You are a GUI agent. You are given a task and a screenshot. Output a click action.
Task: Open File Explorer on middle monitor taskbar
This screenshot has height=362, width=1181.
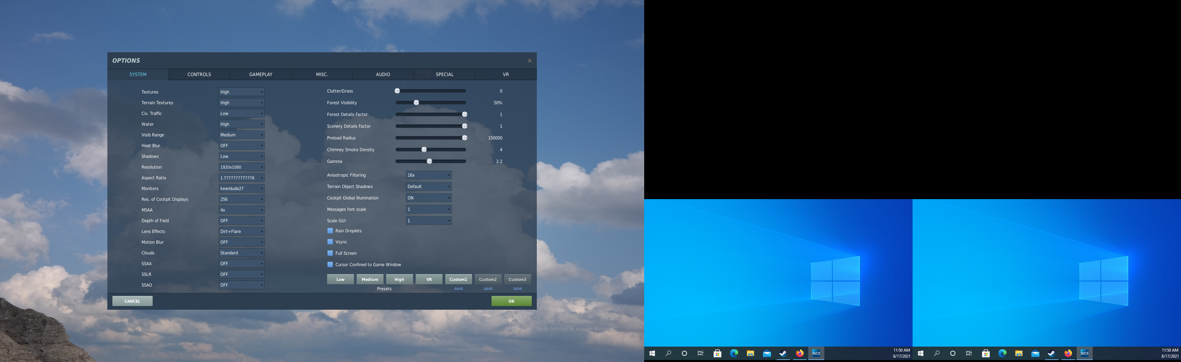click(751, 353)
